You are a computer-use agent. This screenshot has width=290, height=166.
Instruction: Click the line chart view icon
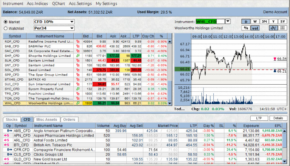point(273,28)
